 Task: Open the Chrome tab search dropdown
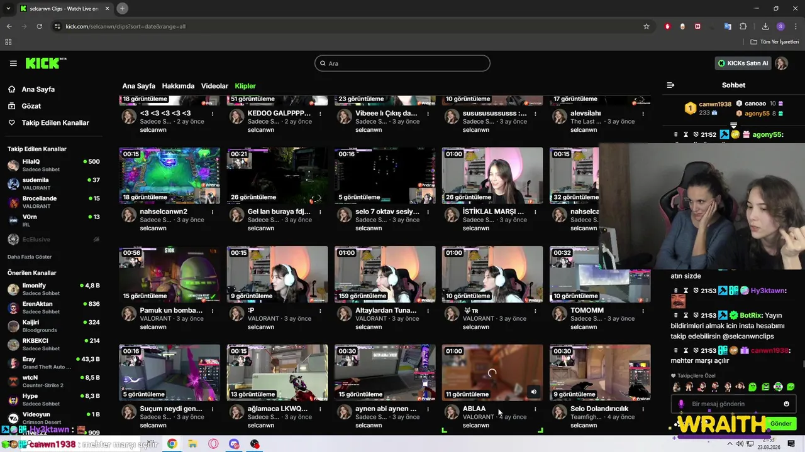tap(8, 8)
